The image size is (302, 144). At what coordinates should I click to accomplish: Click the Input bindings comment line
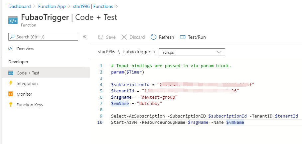171,66
